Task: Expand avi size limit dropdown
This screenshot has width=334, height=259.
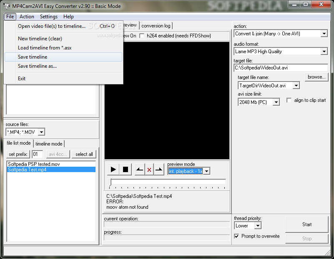Action: coord(276,102)
